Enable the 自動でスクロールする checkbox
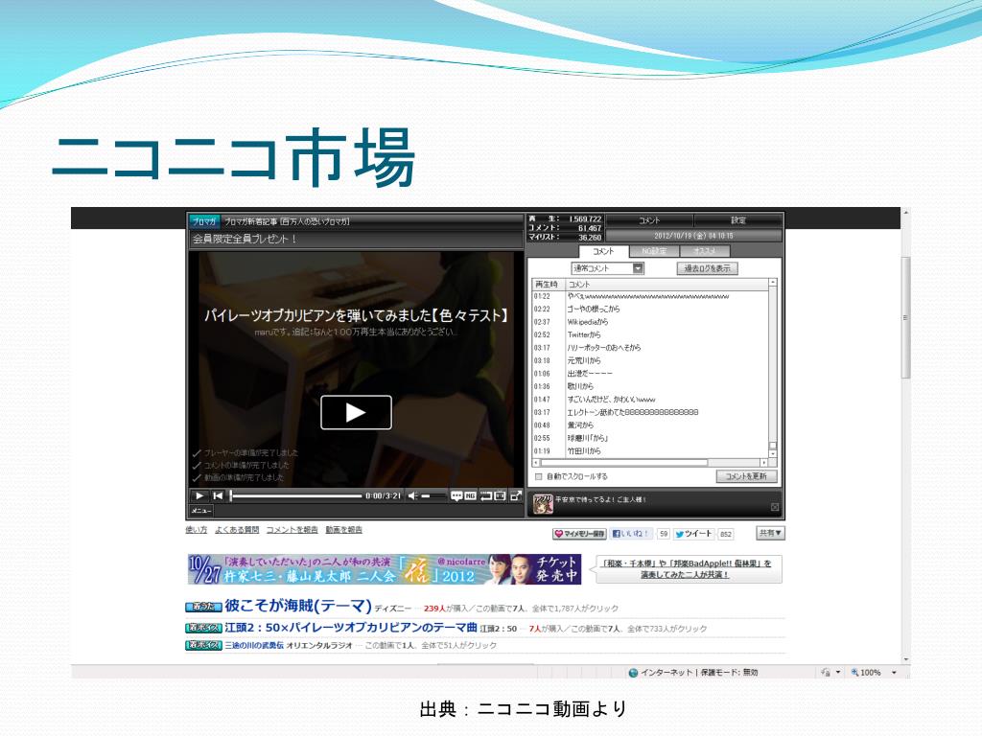The width and height of the screenshot is (982, 736). (x=539, y=477)
